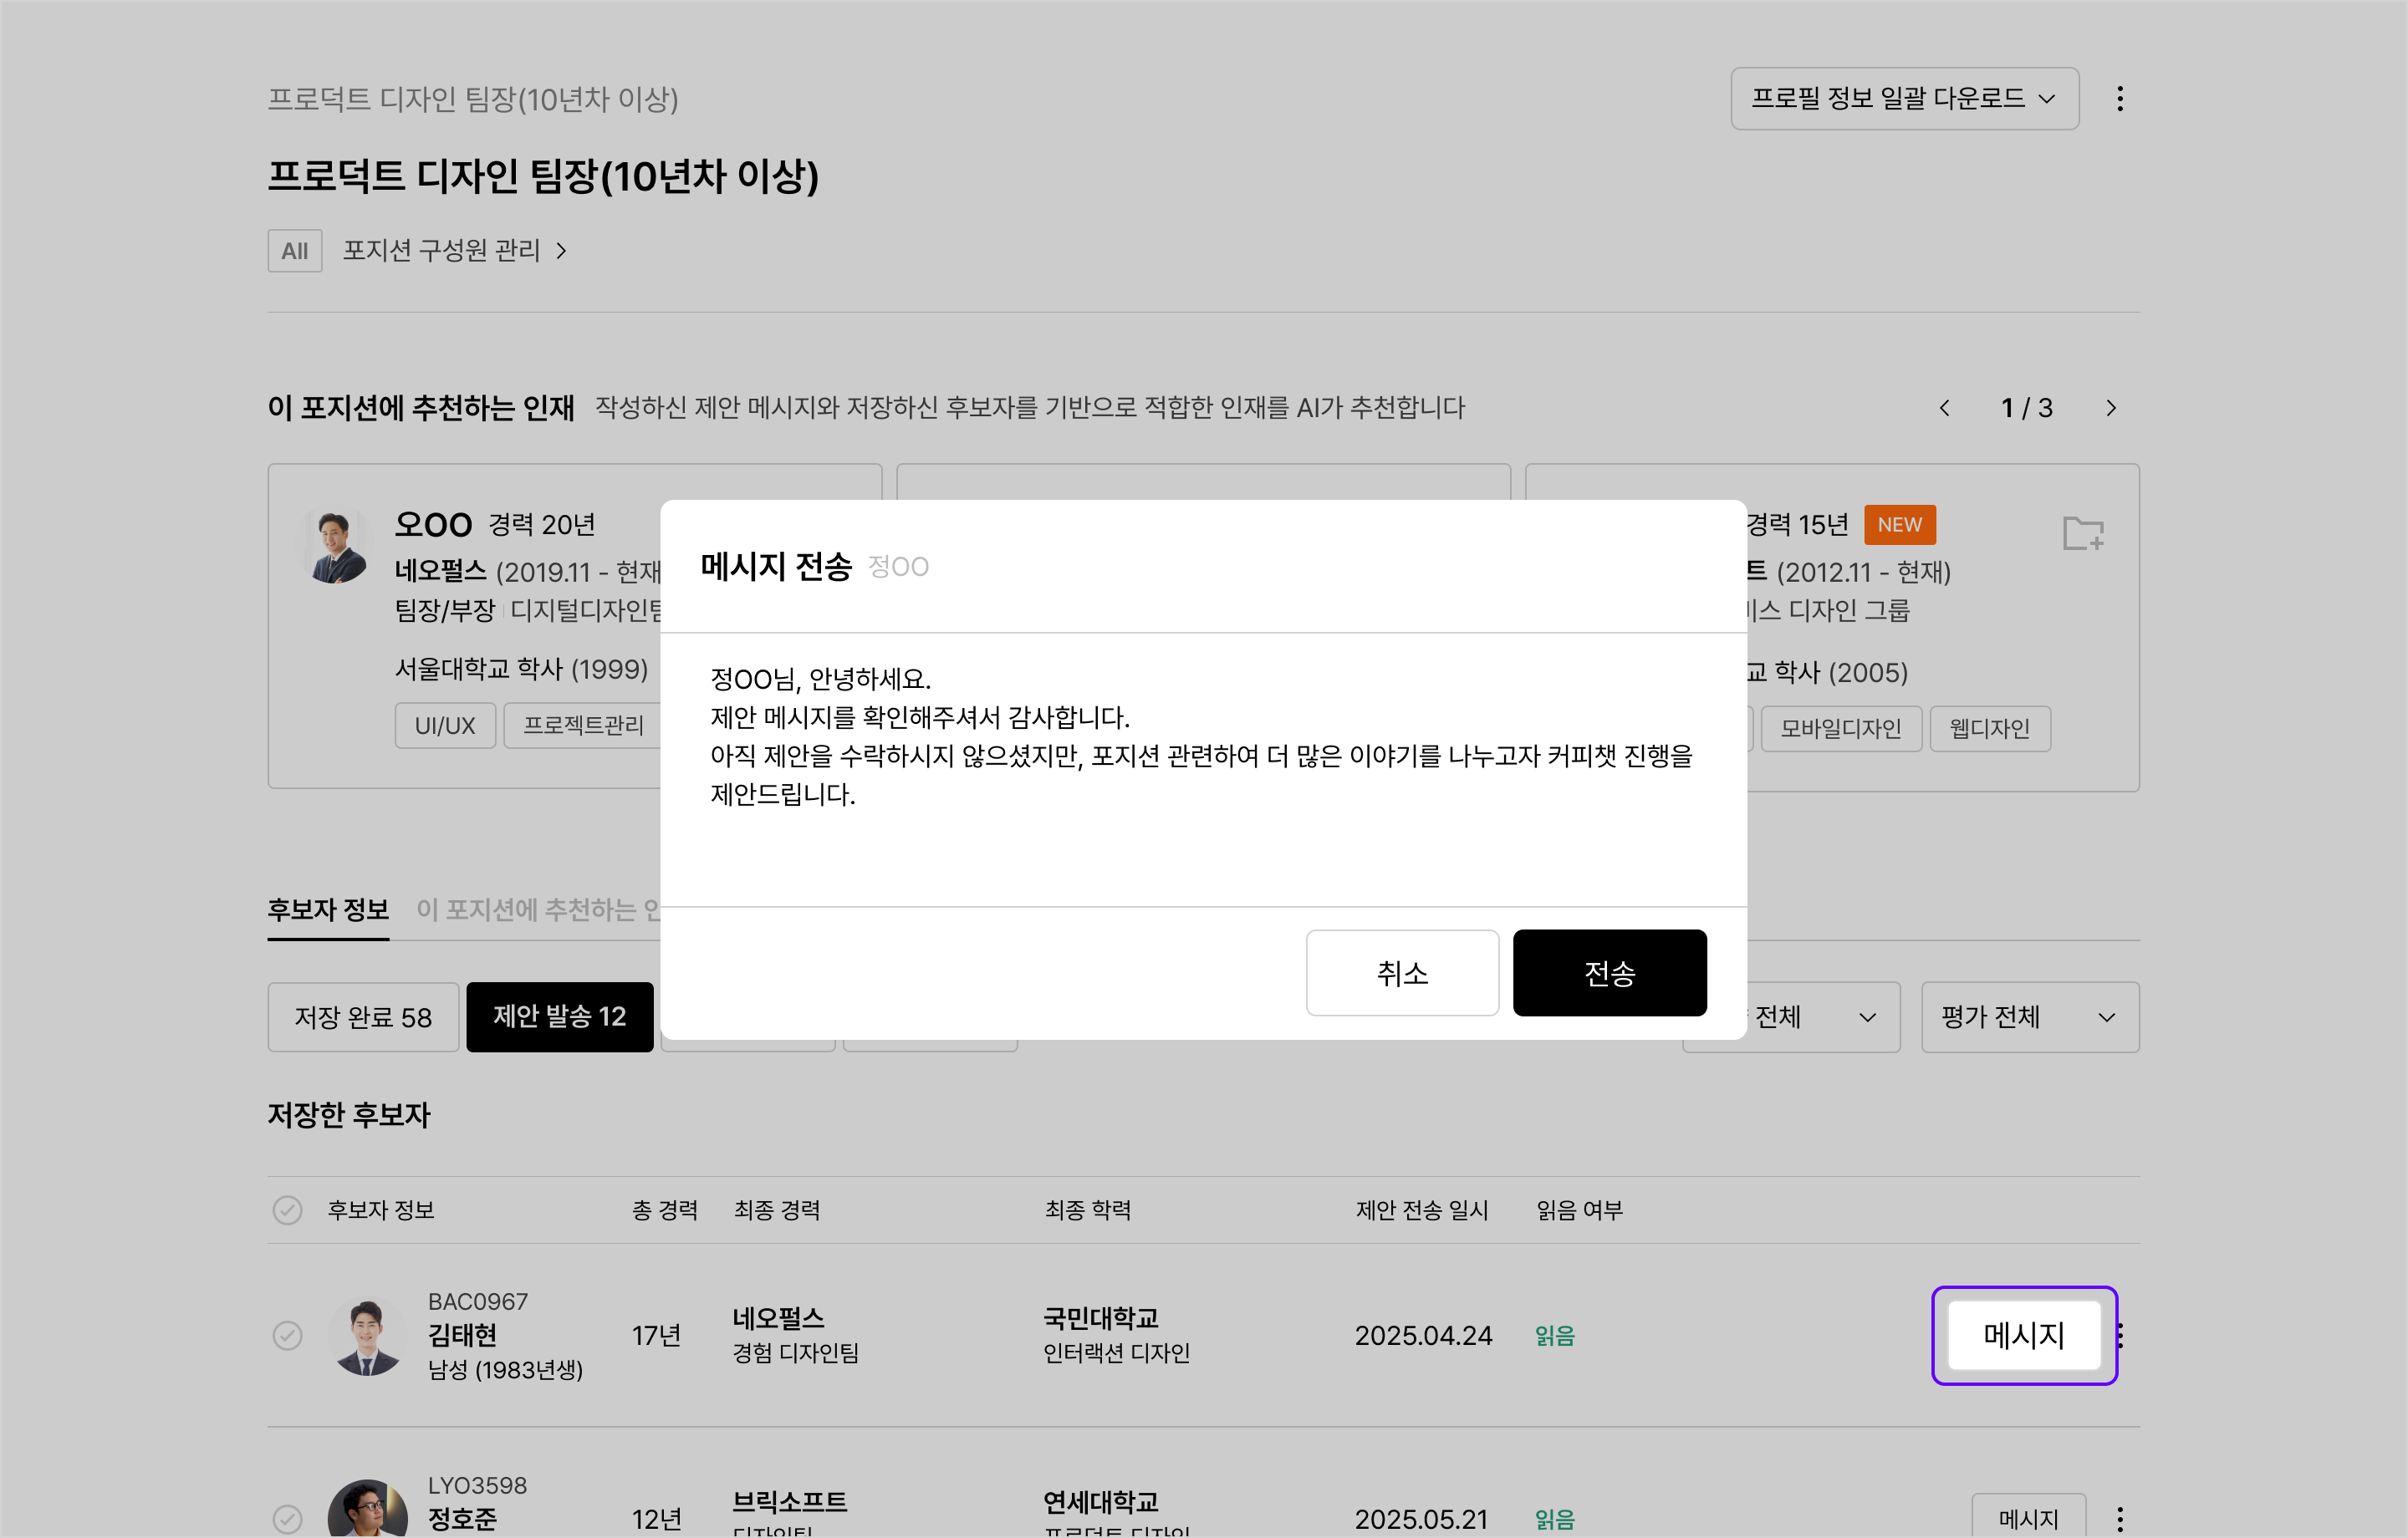Click 김태현's profile photo
The height and width of the screenshot is (1538, 2408).
(367, 1336)
